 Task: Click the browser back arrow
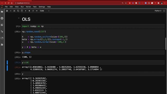(2, 3)
